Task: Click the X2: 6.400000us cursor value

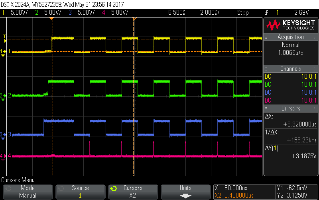Action: pyautogui.click(x=234, y=196)
